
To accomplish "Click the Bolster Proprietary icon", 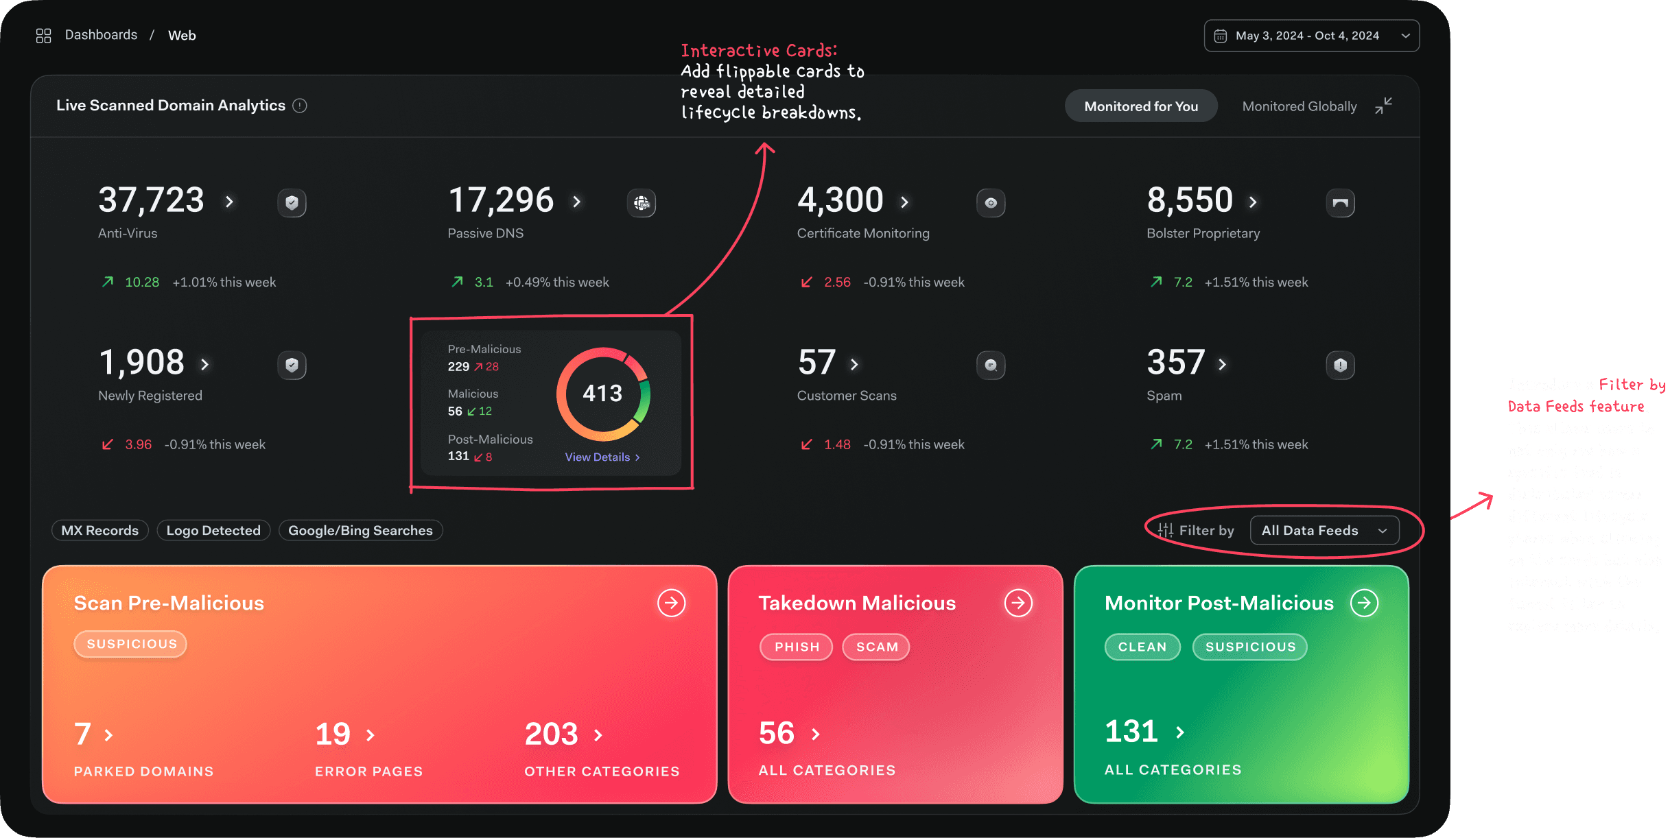I will tap(1340, 202).
